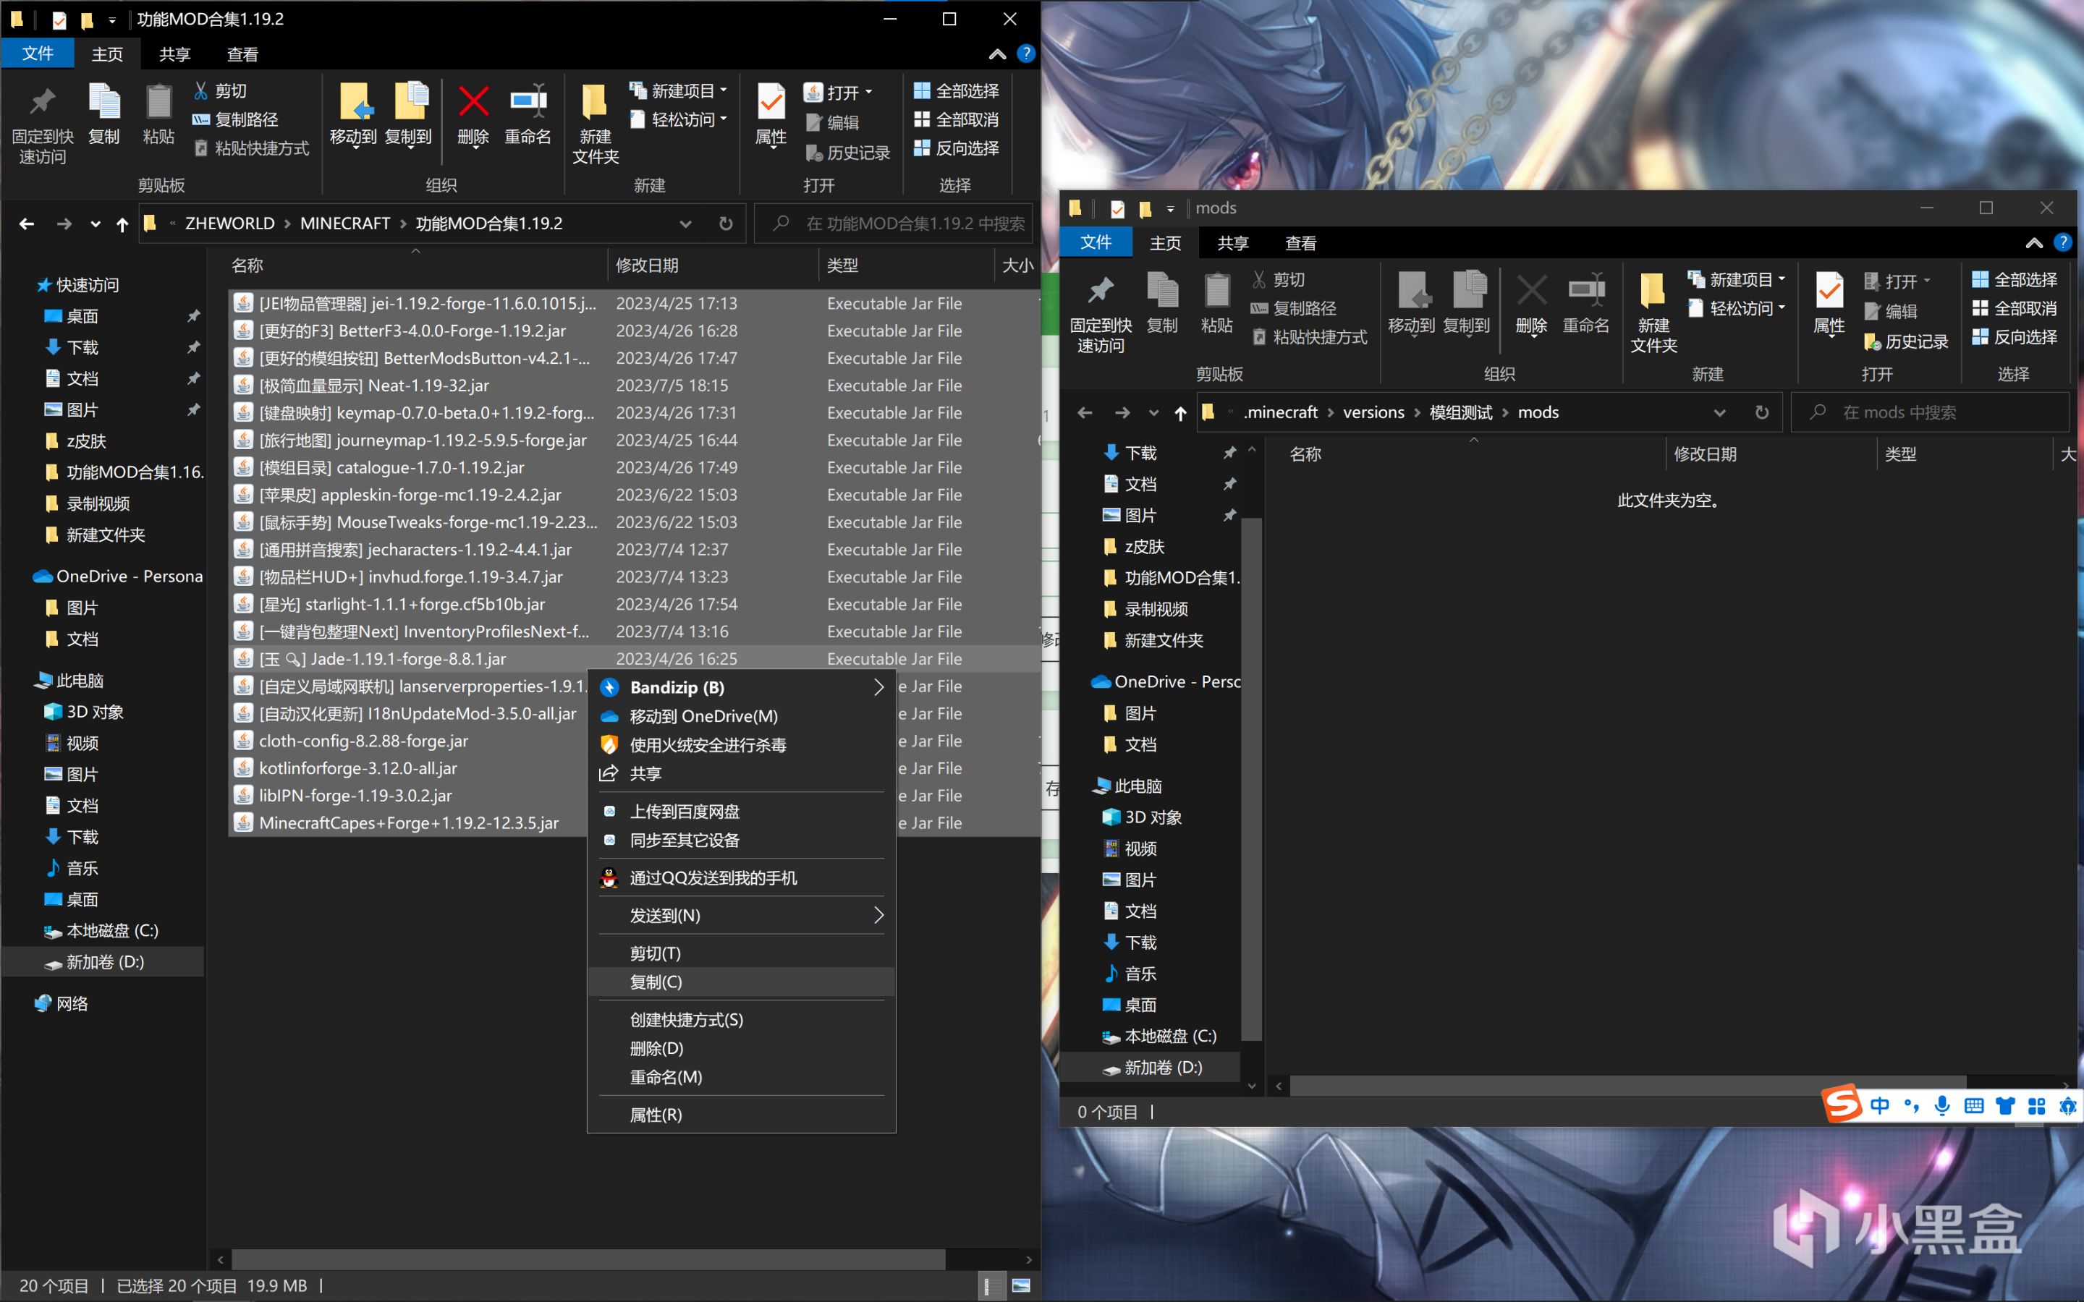2084x1302 pixels.
Task: Toggle punctuation mode in Sogou IME toolbar
Action: click(1911, 1106)
